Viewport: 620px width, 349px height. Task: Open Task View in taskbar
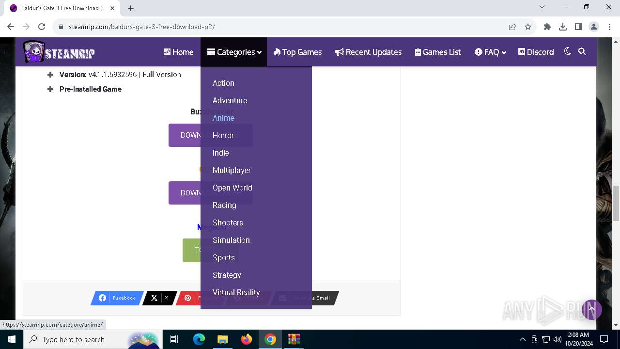click(174, 339)
